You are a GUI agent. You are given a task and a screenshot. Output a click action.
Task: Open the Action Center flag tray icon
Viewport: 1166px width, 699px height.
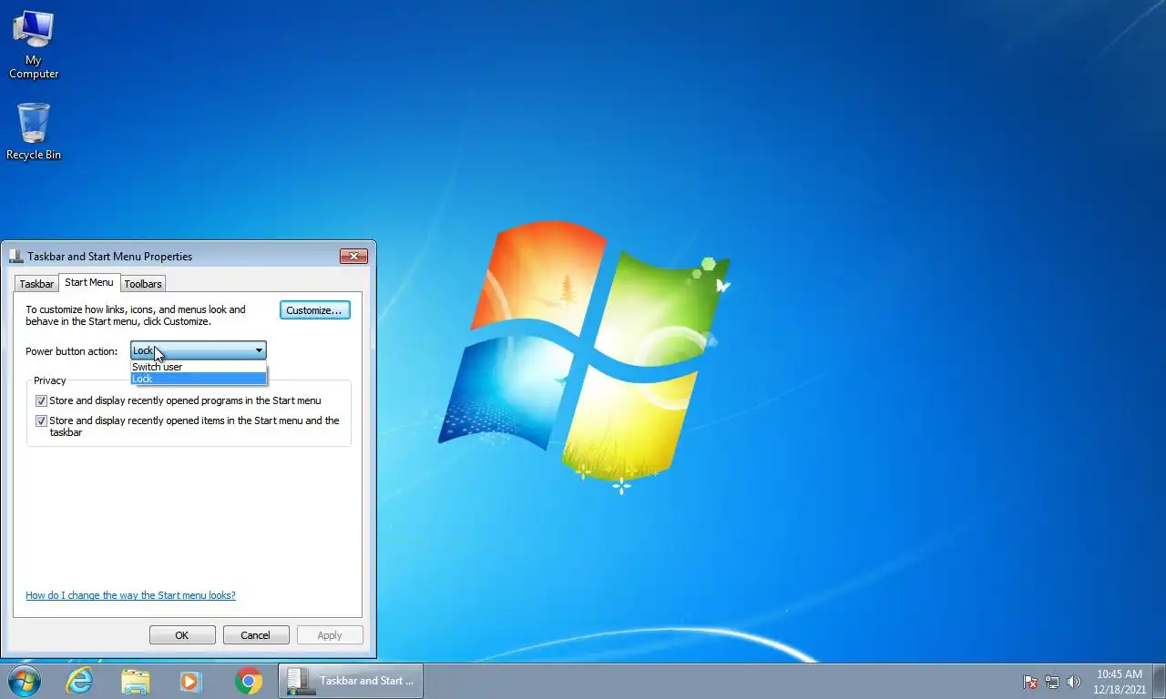1030,682
